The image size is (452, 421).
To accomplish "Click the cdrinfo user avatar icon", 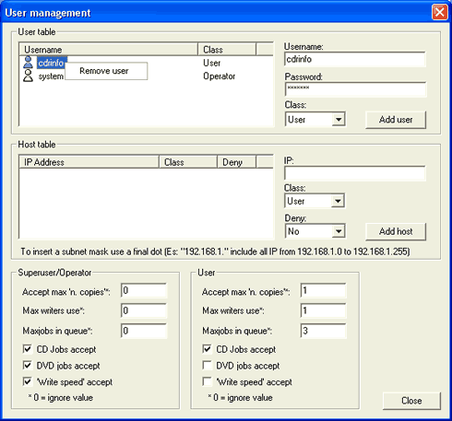I will coord(28,63).
